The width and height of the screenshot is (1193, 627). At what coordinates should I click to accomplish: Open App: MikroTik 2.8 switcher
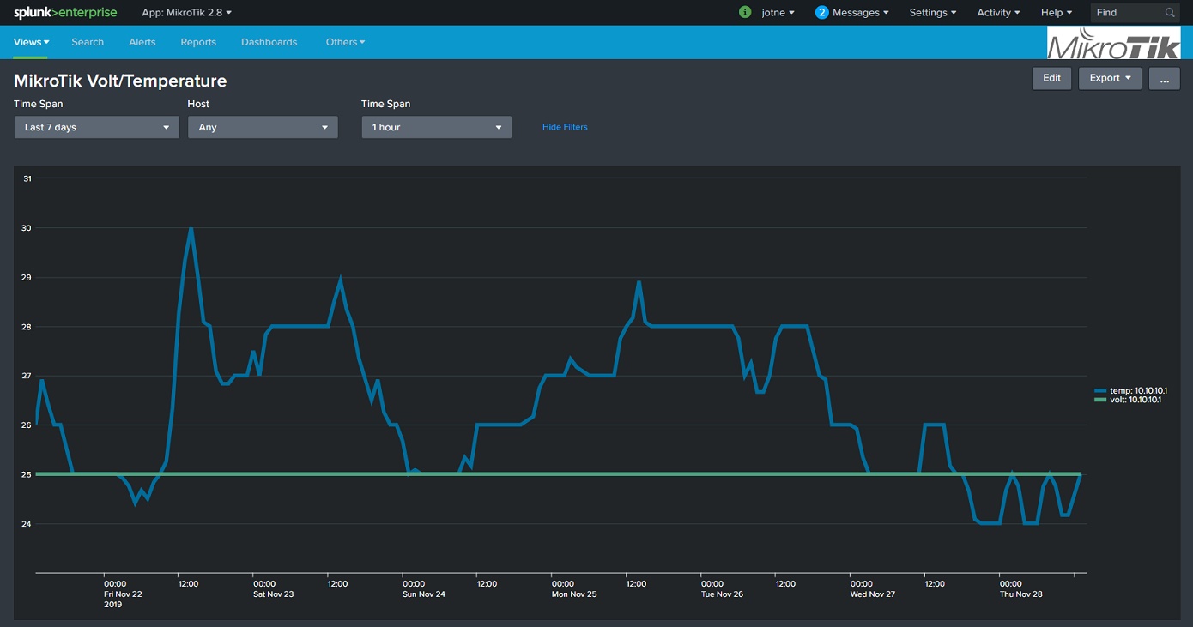[186, 13]
